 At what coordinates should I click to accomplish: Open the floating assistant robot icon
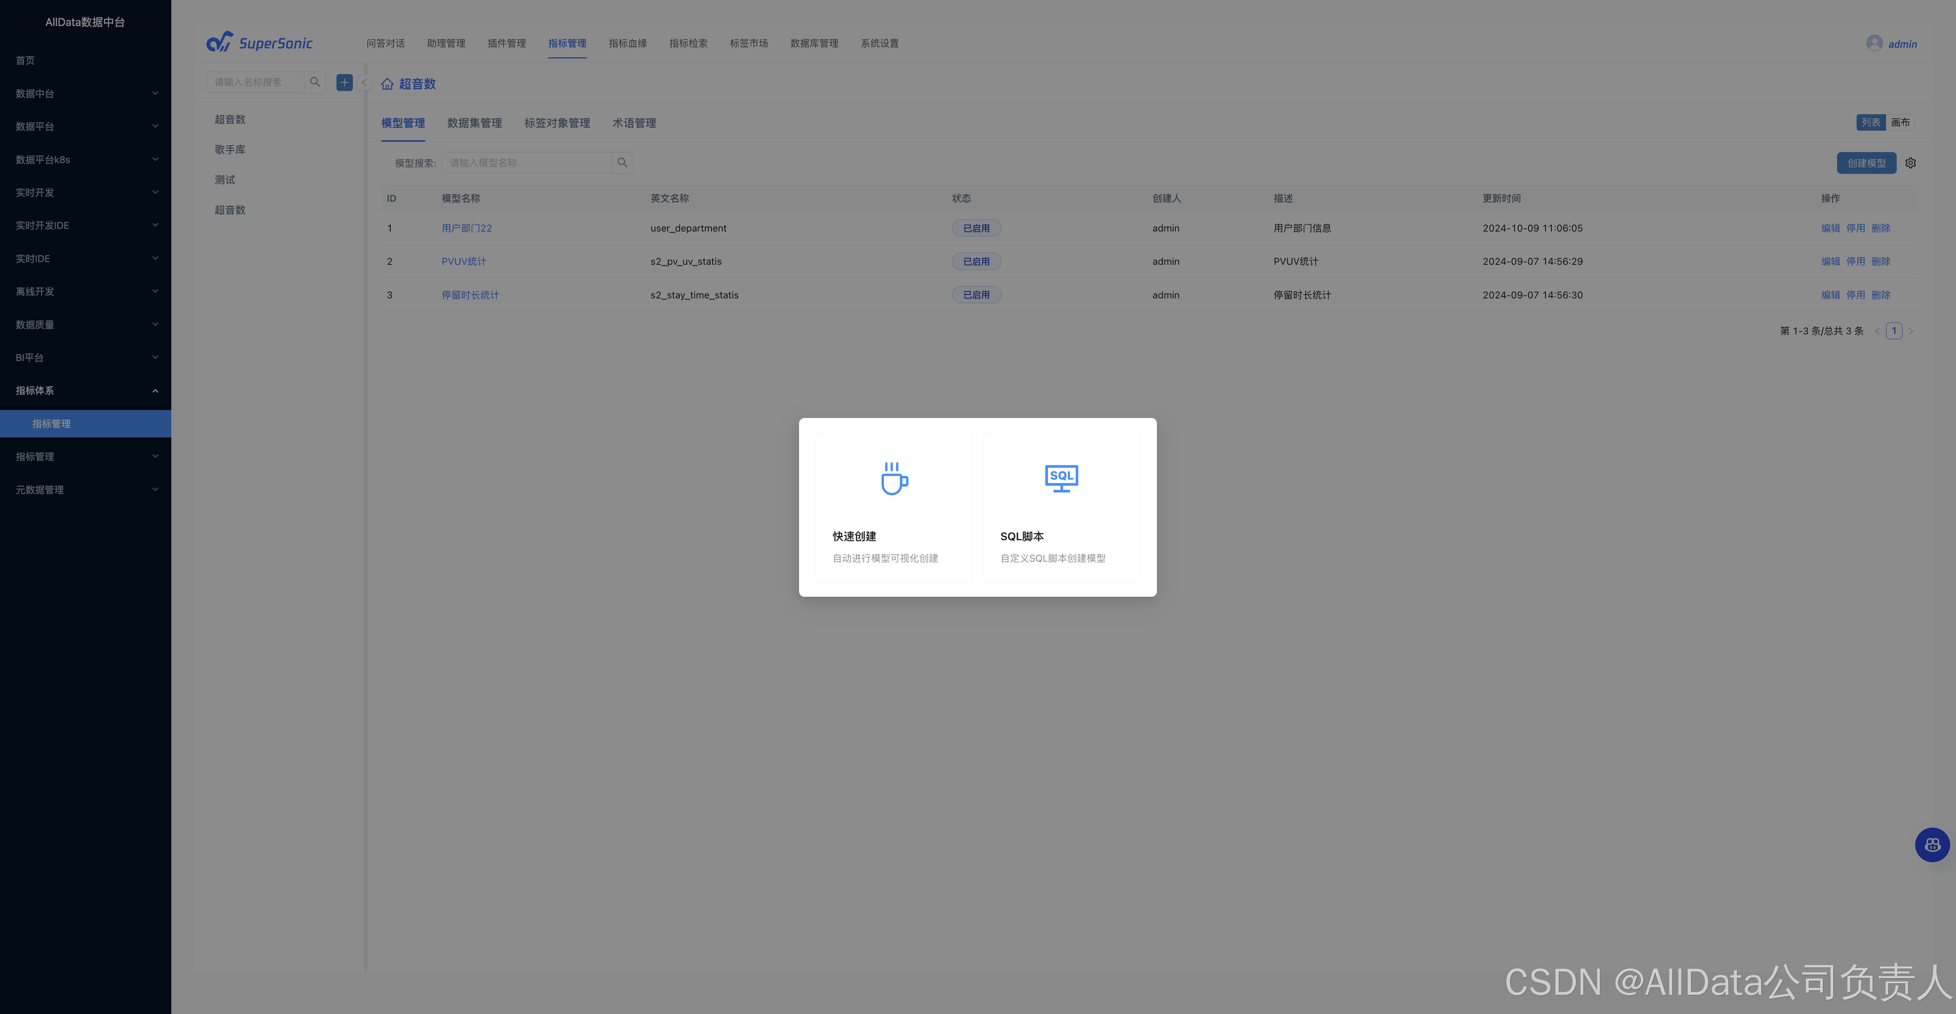(x=1932, y=845)
